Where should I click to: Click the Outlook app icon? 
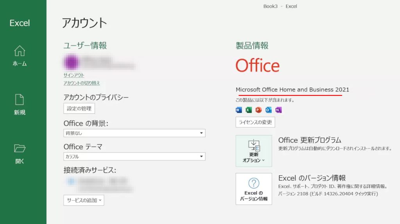click(x=268, y=110)
